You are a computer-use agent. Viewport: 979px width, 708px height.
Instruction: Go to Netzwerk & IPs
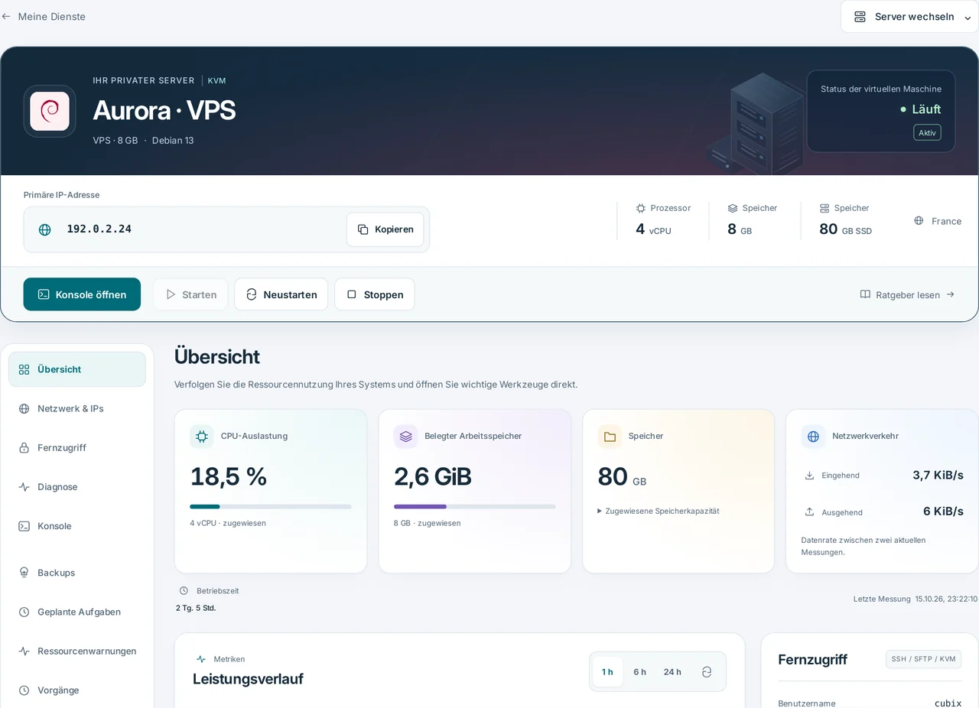tap(77, 408)
